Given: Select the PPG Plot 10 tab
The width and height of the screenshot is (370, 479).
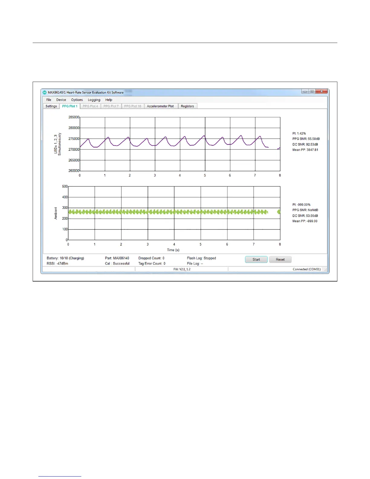Looking at the screenshot, I should [133, 106].
